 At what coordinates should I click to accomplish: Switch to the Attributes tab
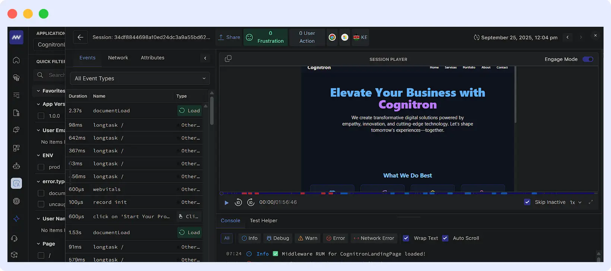click(x=153, y=58)
